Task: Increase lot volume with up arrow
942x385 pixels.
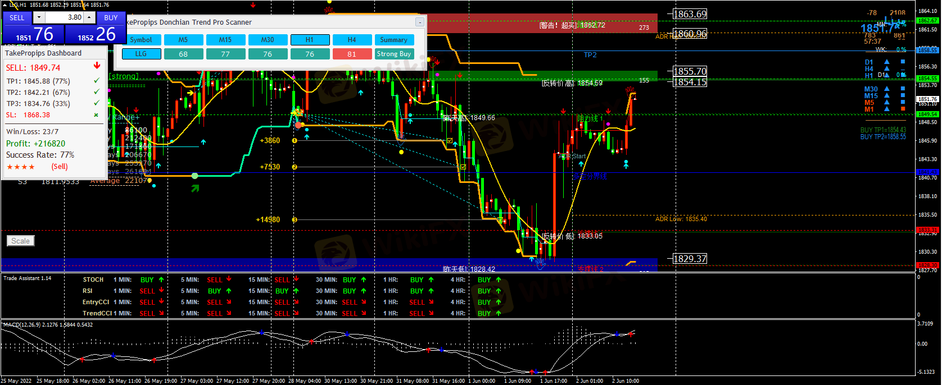Action: coord(90,17)
